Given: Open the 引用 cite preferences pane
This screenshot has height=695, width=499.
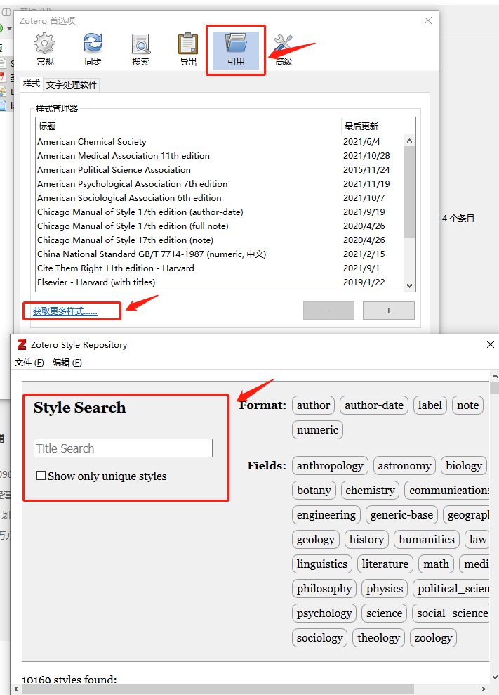Looking at the screenshot, I should [x=236, y=50].
